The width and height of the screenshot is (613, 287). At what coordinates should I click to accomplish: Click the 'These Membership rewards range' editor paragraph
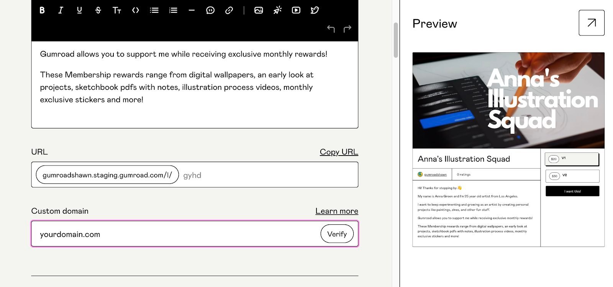tap(177, 87)
